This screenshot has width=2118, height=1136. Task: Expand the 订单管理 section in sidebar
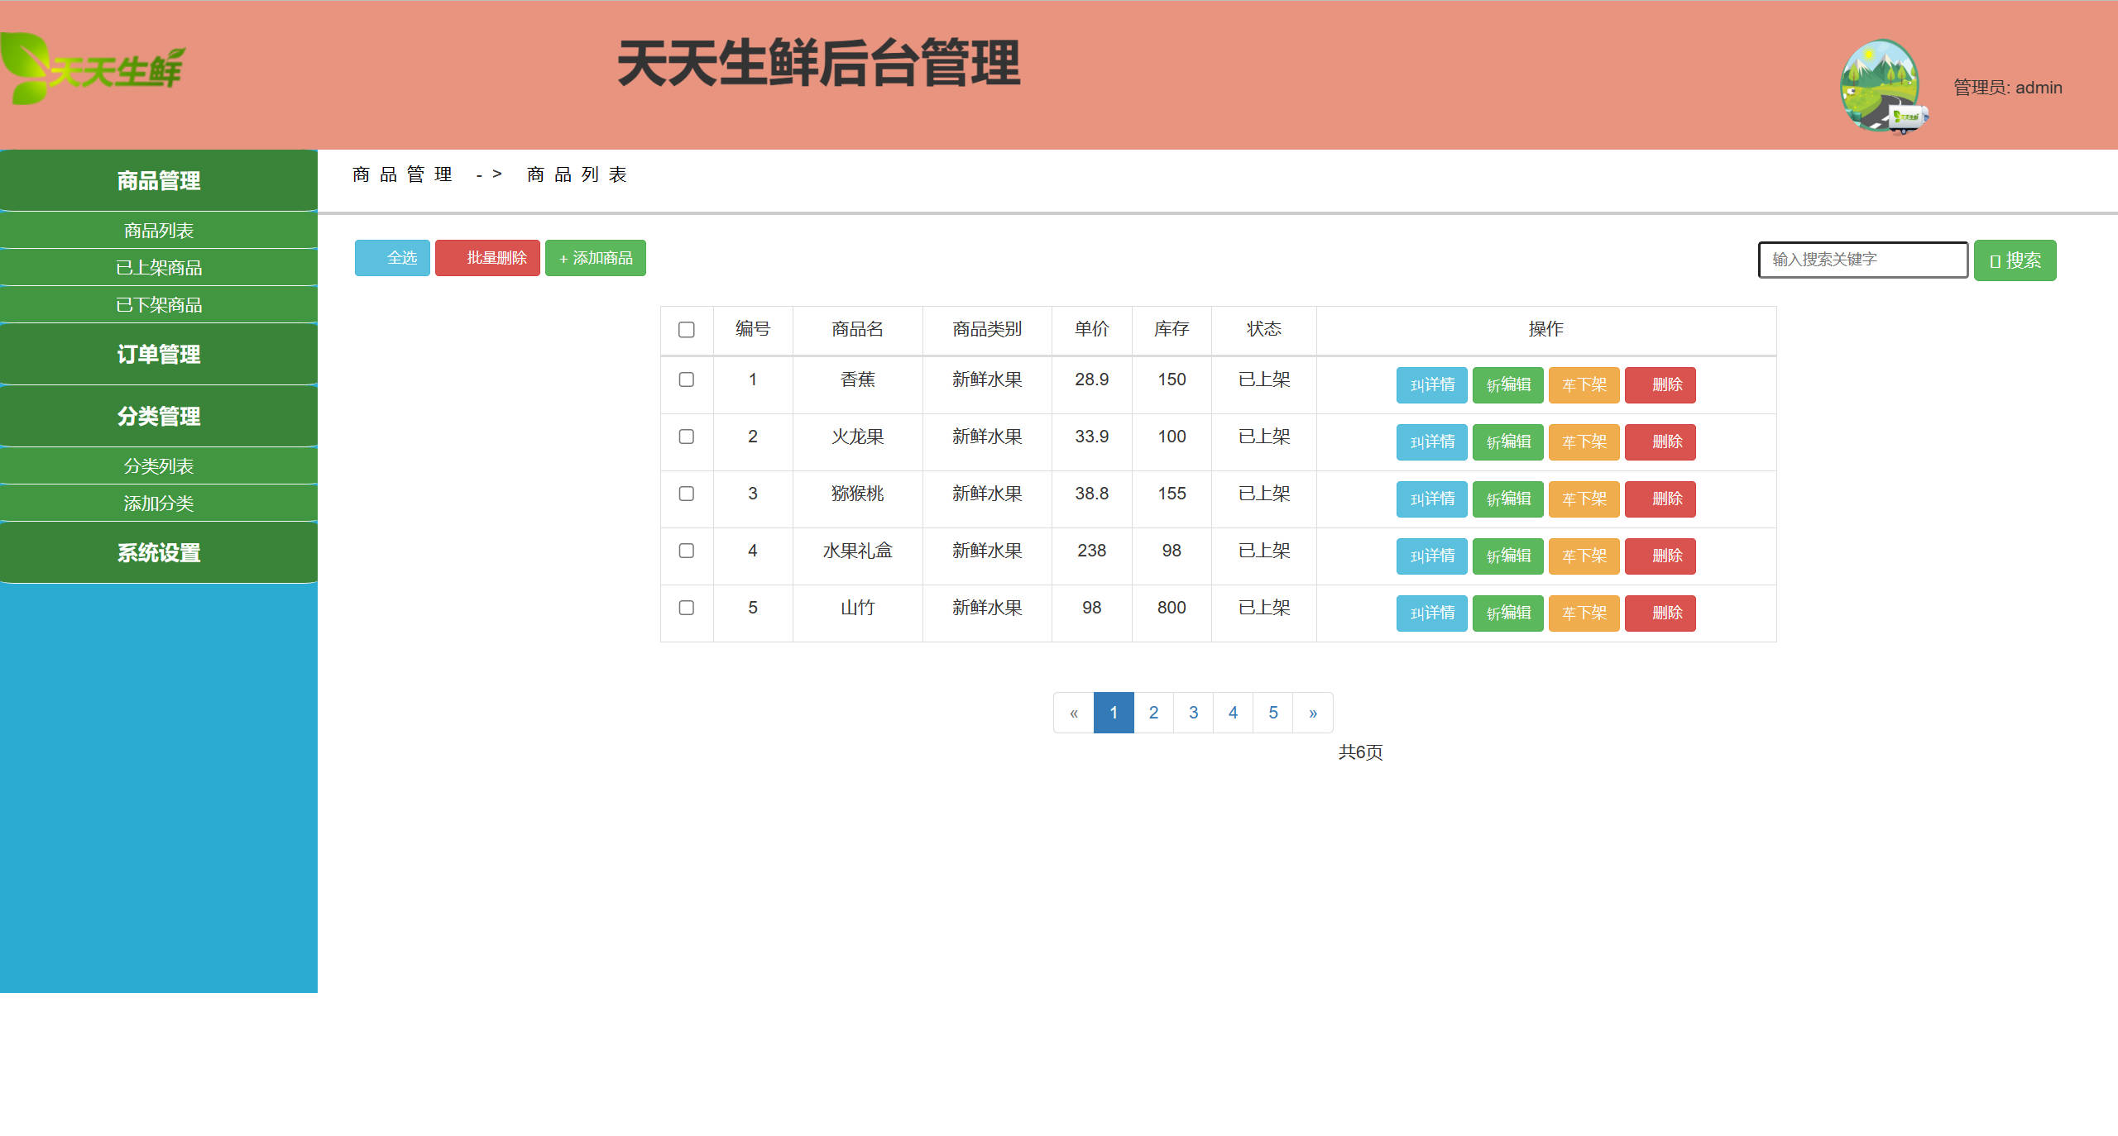(x=158, y=354)
